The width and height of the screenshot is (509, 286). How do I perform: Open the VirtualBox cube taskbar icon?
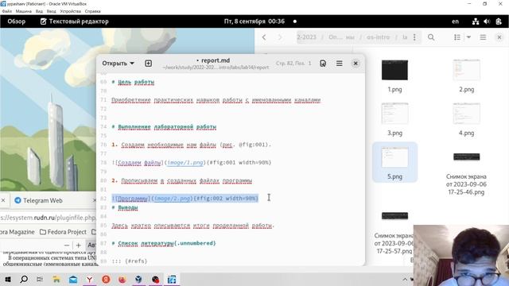coord(138,279)
